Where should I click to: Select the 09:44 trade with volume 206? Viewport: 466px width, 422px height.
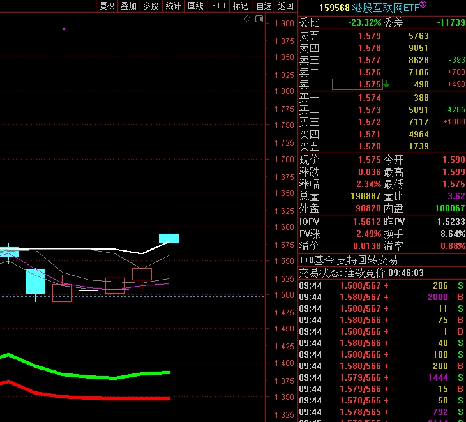381,286
